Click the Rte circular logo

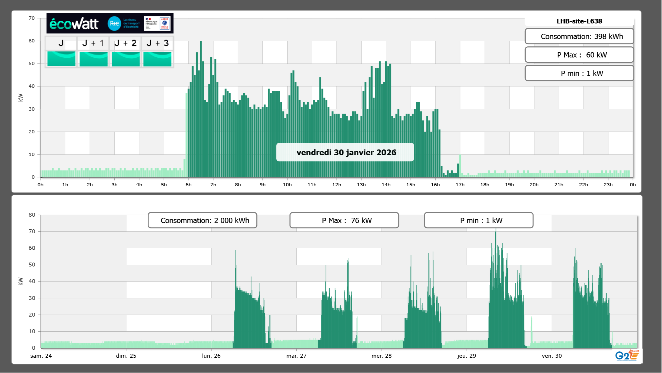114,23
